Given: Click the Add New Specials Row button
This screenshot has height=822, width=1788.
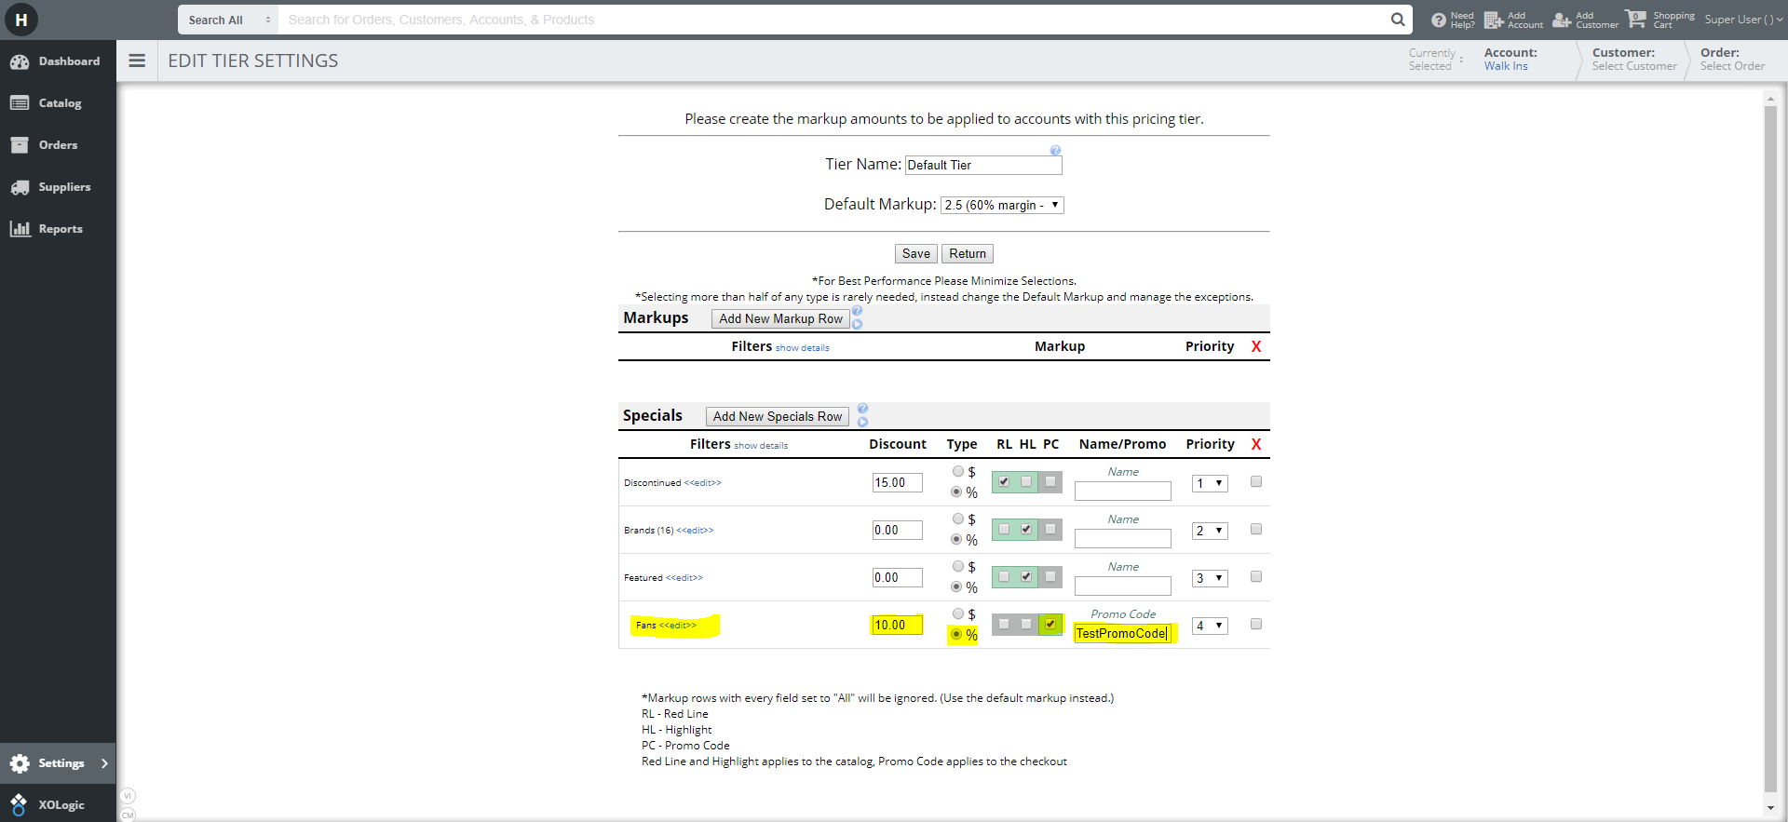Looking at the screenshot, I should click(777, 417).
